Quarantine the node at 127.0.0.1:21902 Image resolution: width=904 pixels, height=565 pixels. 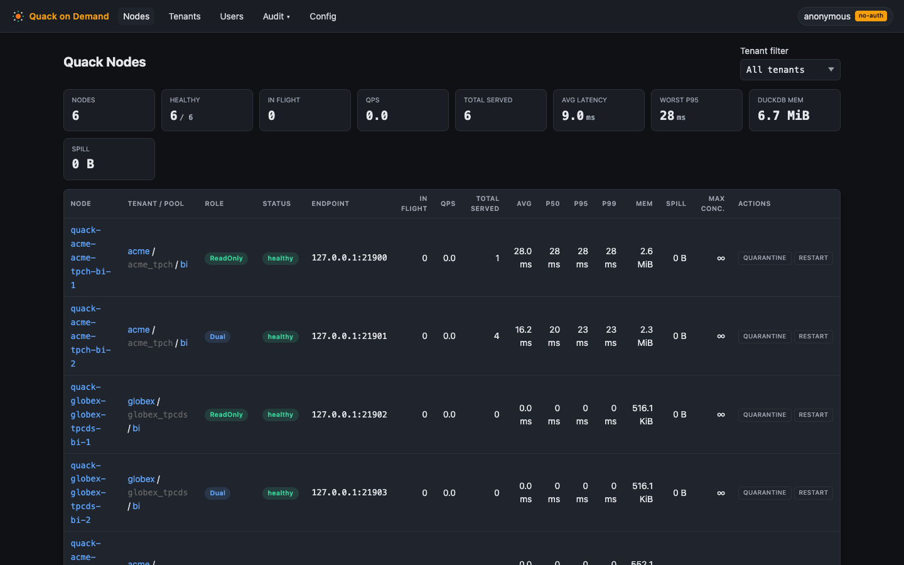click(x=765, y=415)
